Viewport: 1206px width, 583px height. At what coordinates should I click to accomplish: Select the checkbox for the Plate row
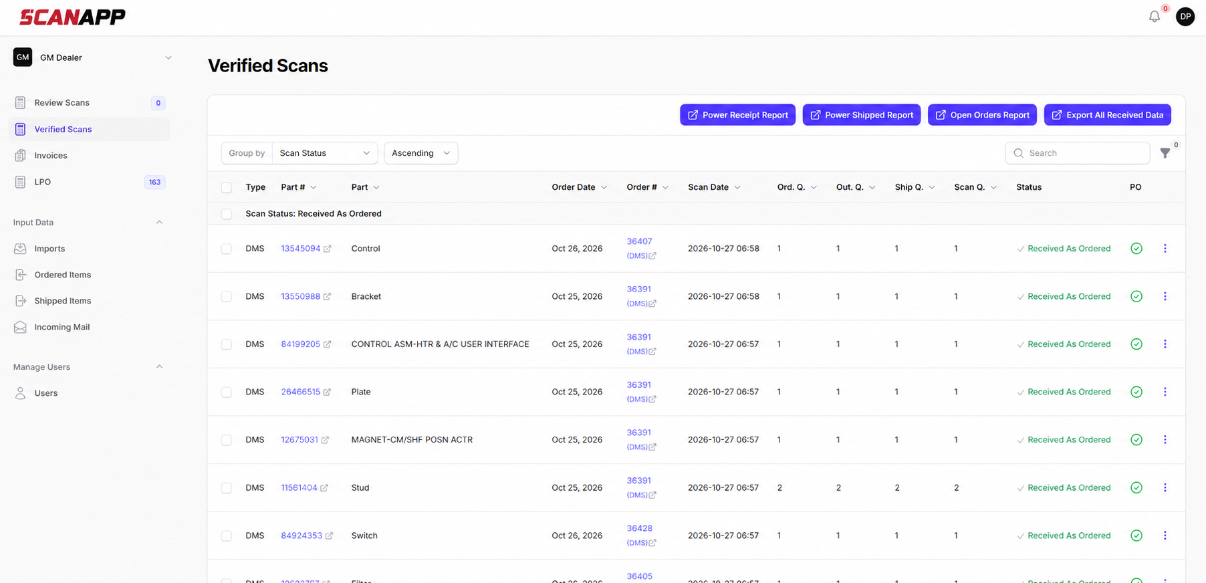tap(227, 392)
